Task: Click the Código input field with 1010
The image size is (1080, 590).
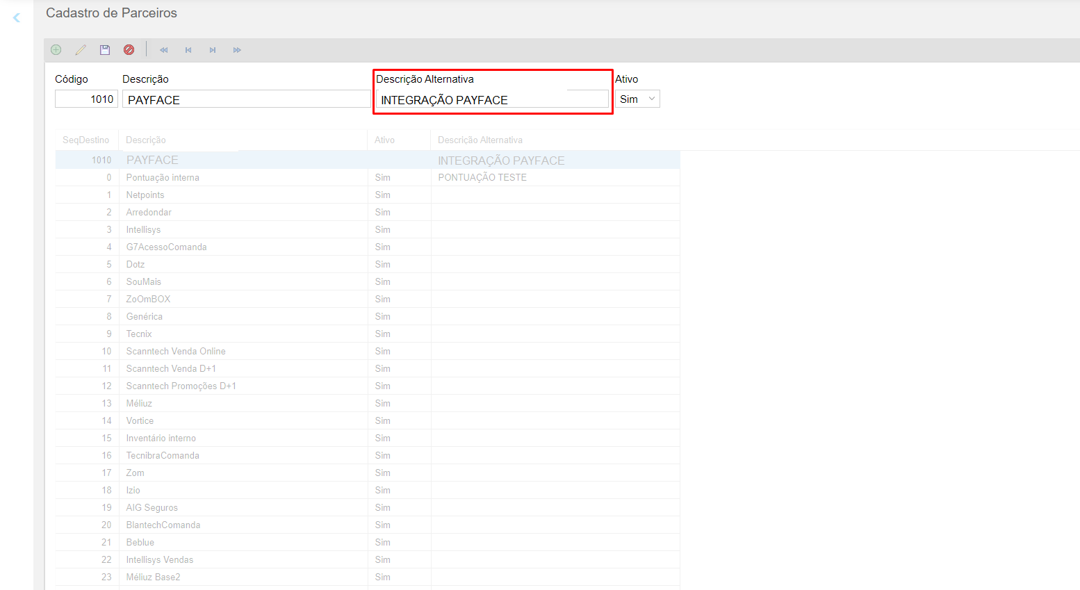Action: click(x=86, y=99)
